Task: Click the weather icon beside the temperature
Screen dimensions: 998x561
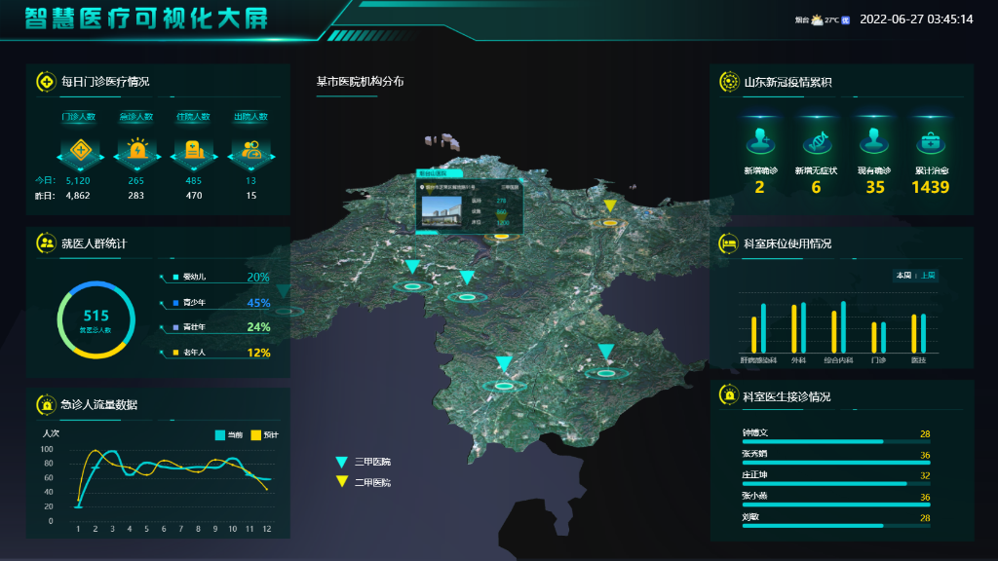Action: point(816,19)
